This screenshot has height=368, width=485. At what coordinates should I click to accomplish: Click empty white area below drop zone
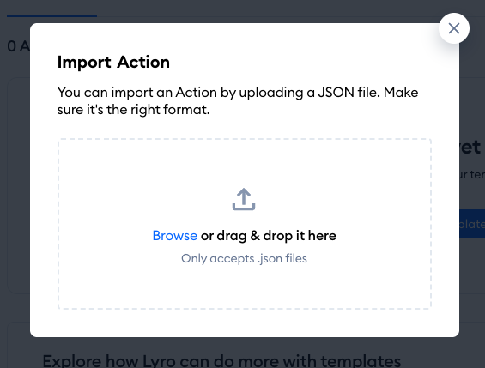[x=245, y=323]
